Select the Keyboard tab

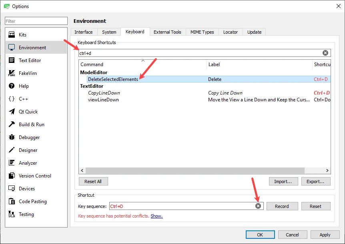pos(135,32)
